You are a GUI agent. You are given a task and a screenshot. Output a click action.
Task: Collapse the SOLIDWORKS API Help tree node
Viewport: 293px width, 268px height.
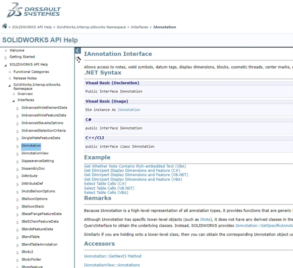click(x=5, y=65)
